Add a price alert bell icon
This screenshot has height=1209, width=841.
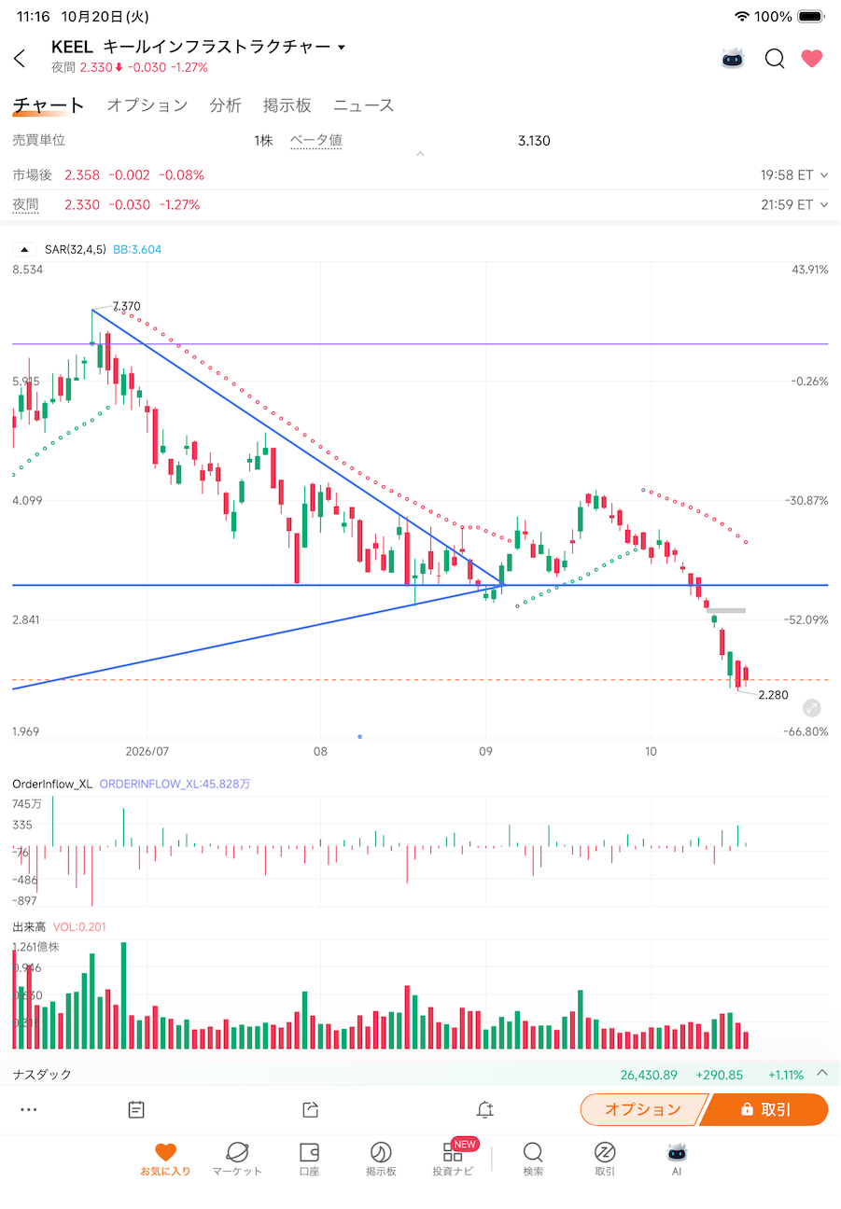click(484, 1109)
